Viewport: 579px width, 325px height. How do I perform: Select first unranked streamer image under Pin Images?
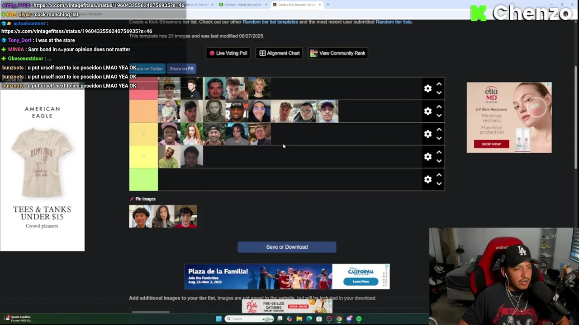tap(140, 216)
